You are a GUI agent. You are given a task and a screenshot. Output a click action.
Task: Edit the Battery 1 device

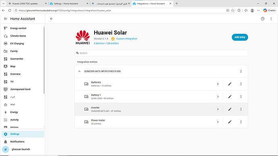230,96
